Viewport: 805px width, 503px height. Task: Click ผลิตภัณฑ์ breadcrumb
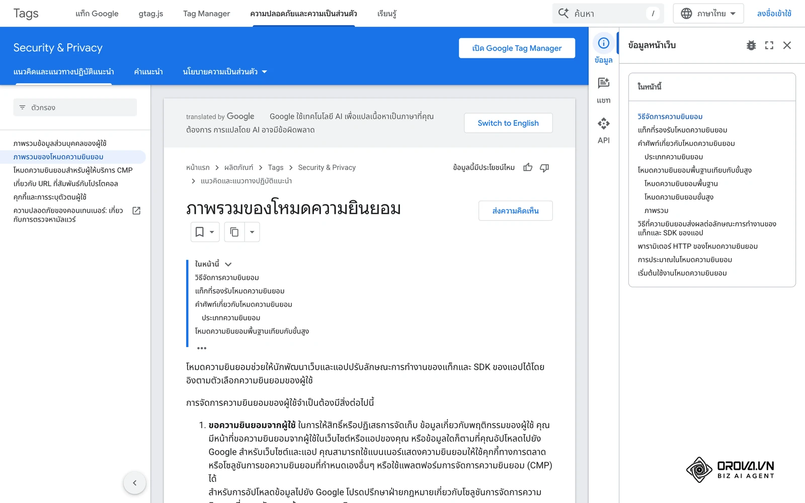click(x=239, y=167)
